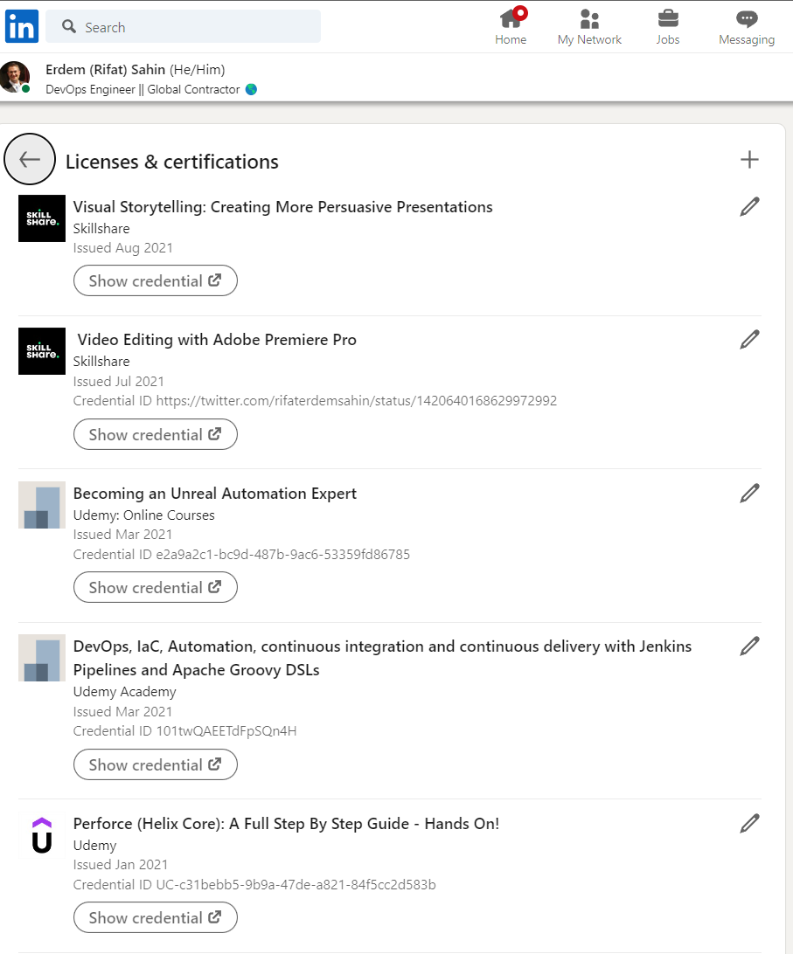Open Perforce (Helix Core) course title
This screenshot has height=954, width=793.
(x=286, y=824)
